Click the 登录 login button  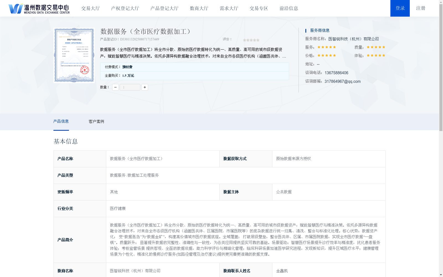tap(400, 8)
